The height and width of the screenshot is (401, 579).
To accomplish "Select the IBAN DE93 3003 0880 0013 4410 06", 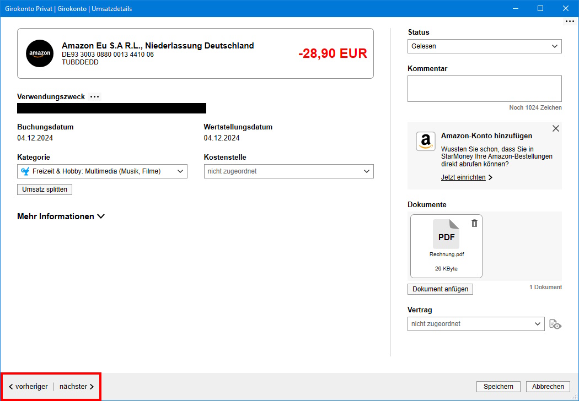I will click(x=108, y=55).
